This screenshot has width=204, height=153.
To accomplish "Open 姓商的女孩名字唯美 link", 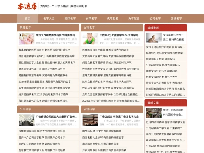I will pos(105,50).
